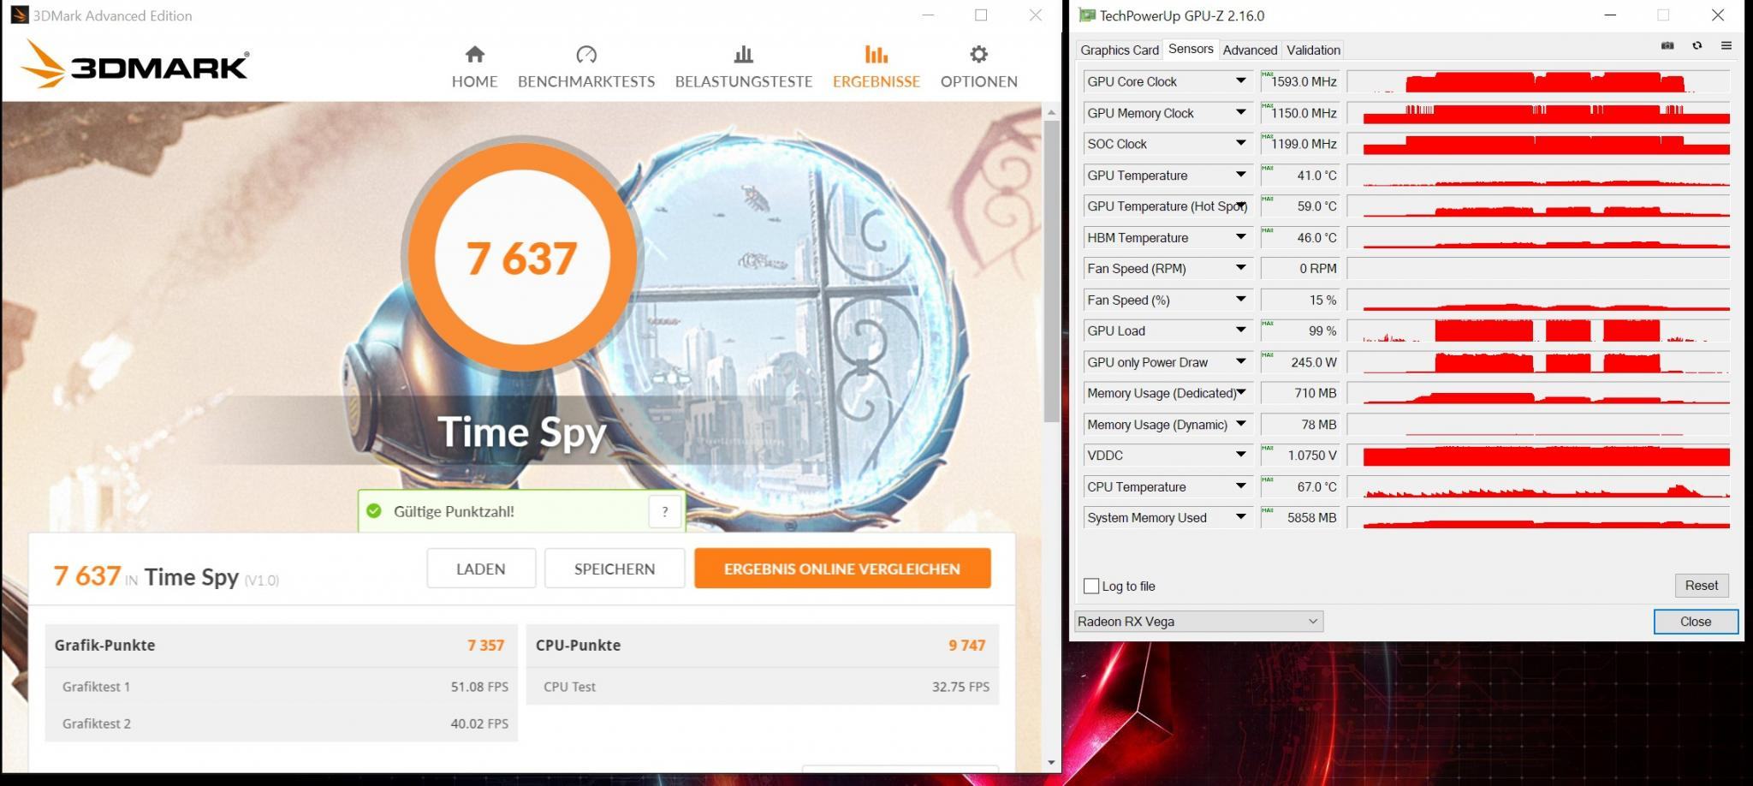Expand GPU Memory Clock dropdown
This screenshot has height=786, width=1753.
point(1240,112)
